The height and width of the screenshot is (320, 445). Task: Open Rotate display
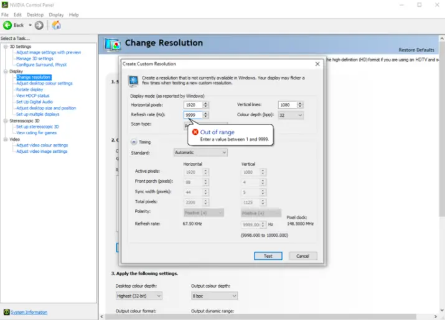pyautogui.click(x=29, y=89)
